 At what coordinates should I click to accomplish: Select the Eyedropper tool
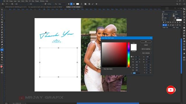click(x=2, y=25)
